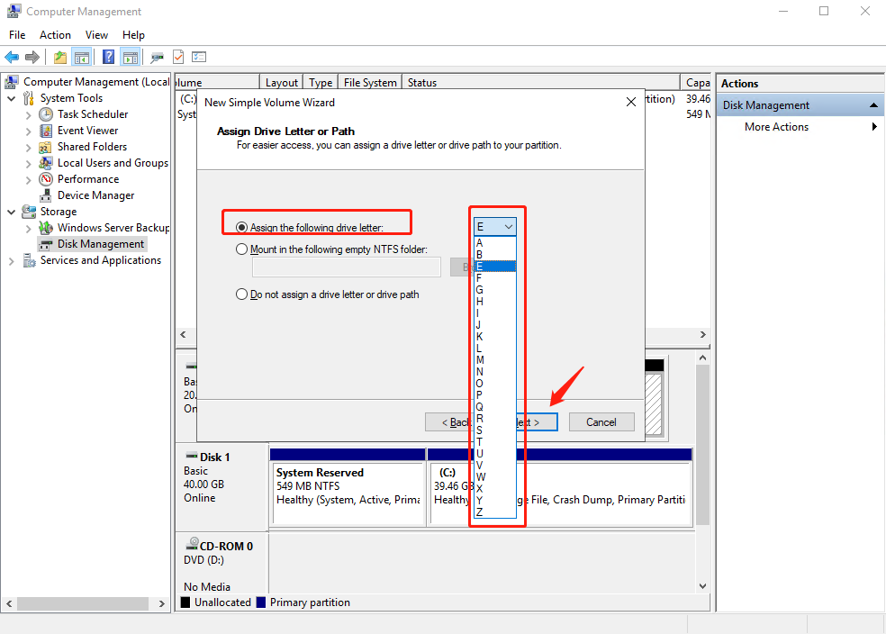Expand the Task Scheduler node
The image size is (886, 634).
coord(28,114)
